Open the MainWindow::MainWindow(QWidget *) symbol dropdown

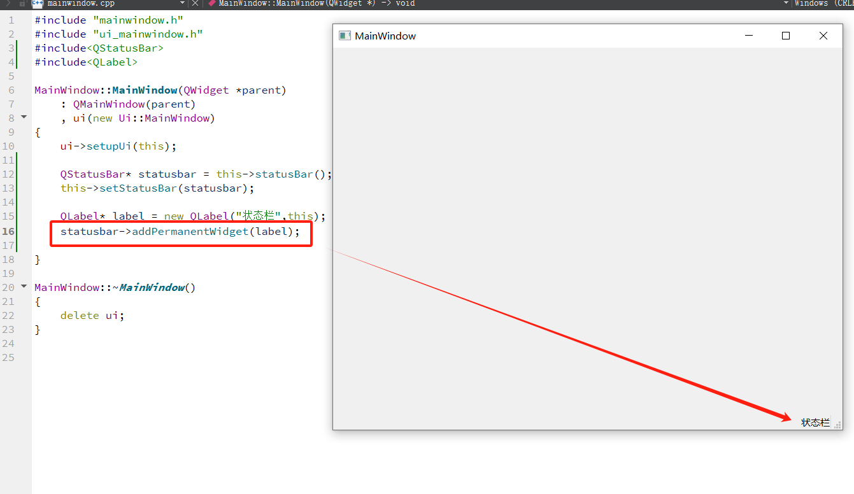tap(786, 3)
